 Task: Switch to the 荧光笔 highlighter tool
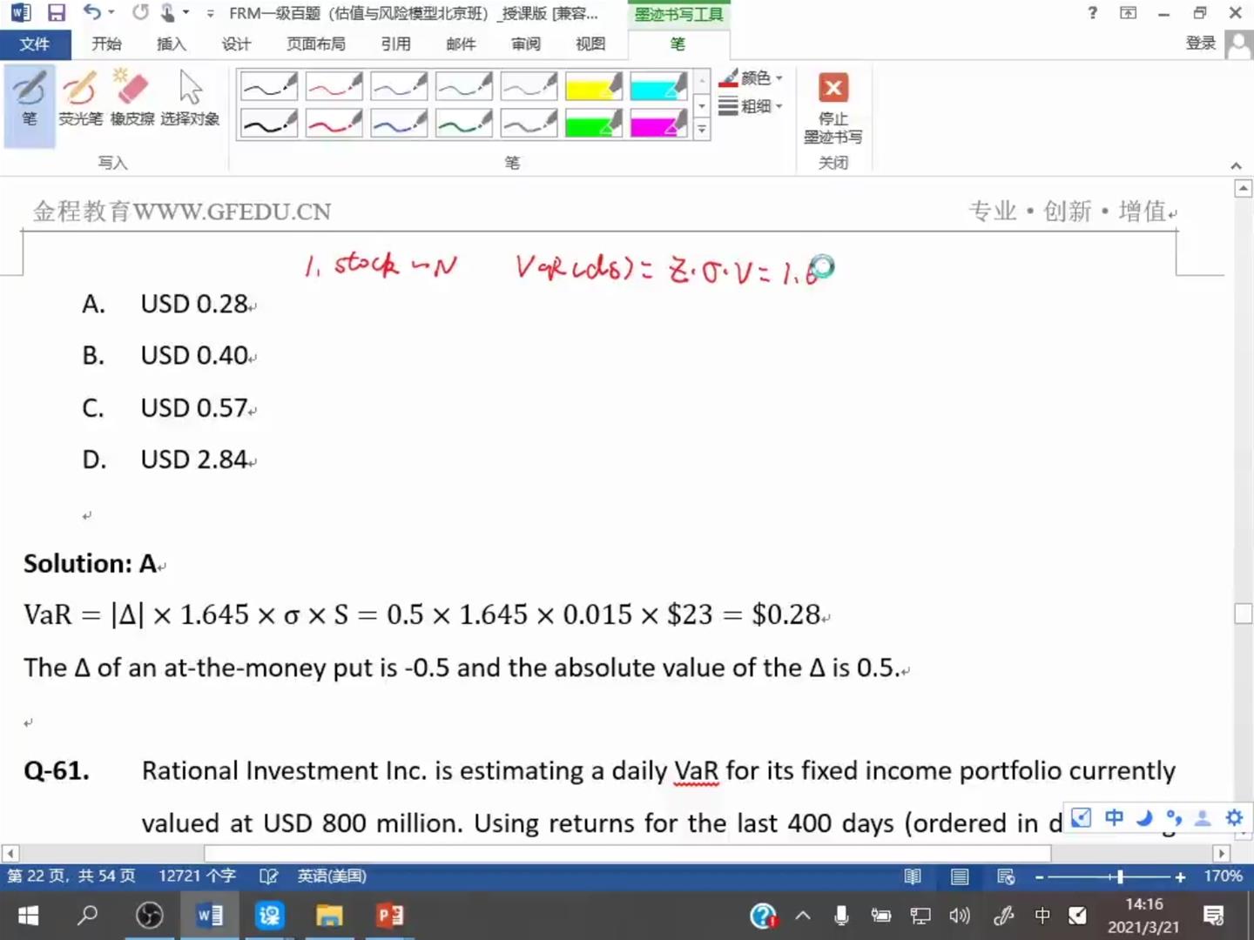pos(80,98)
